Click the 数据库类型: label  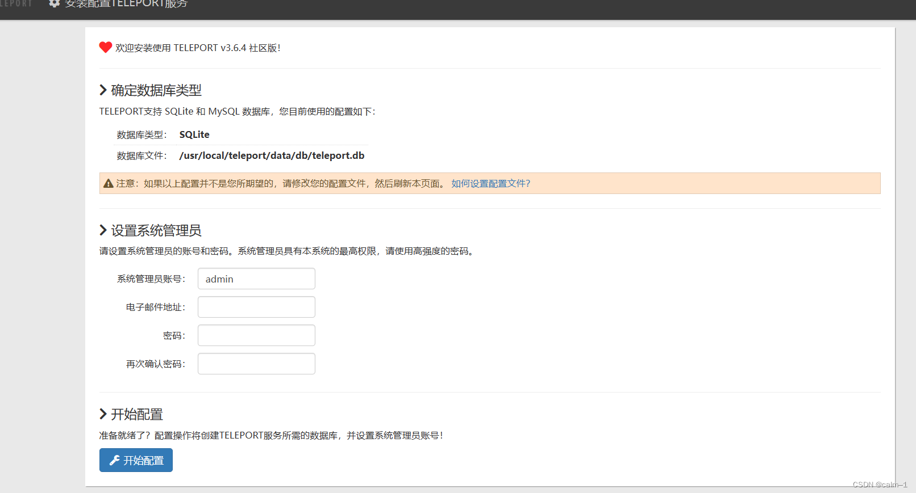click(142, 134)
